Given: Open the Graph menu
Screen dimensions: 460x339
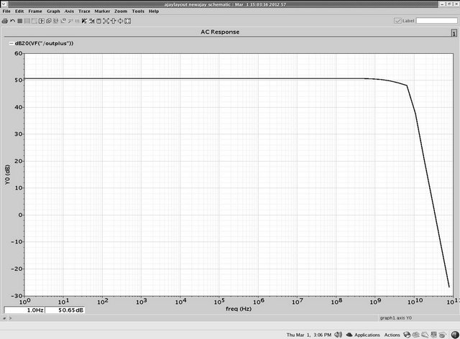Looking at the screenshot, I should tap(53, 11).
